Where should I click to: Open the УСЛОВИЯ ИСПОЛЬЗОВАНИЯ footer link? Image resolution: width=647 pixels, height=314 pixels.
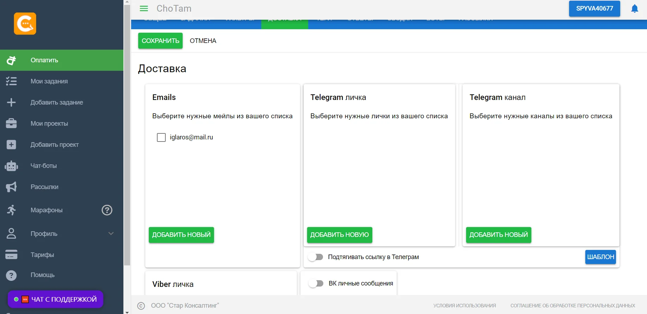(464, 306)
